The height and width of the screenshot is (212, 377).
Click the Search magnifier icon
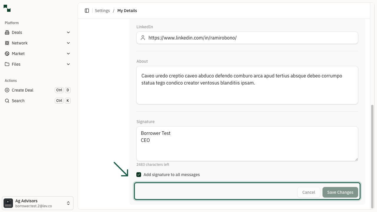point(7,101)
